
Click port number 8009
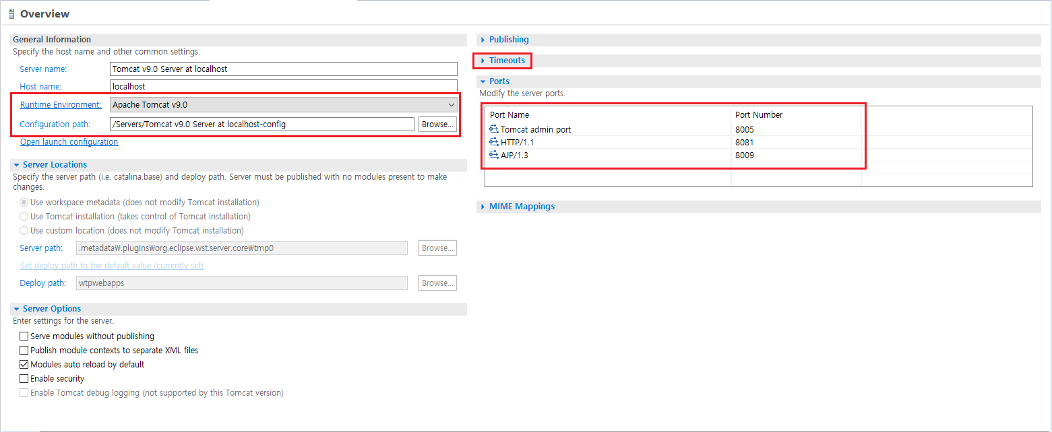pyautogui.click(x=745, y=155)
